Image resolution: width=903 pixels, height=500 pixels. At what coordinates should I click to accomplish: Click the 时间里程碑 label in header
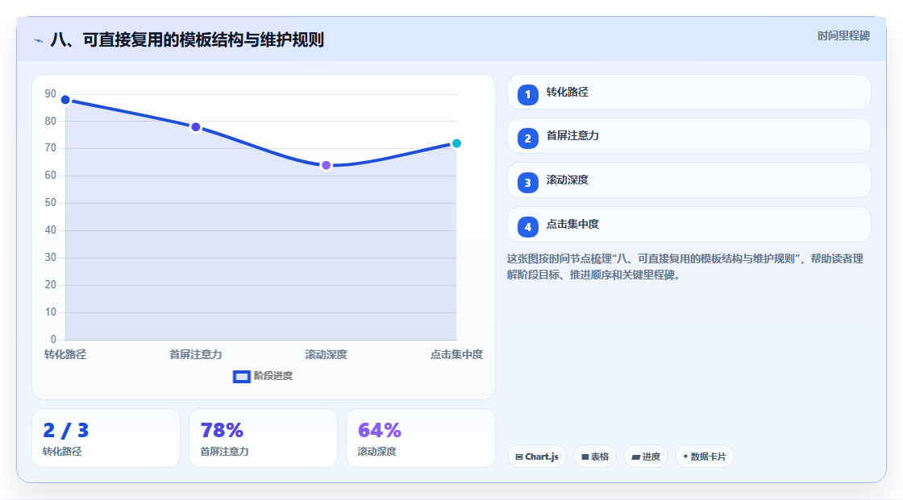click(x=843, y=35)
